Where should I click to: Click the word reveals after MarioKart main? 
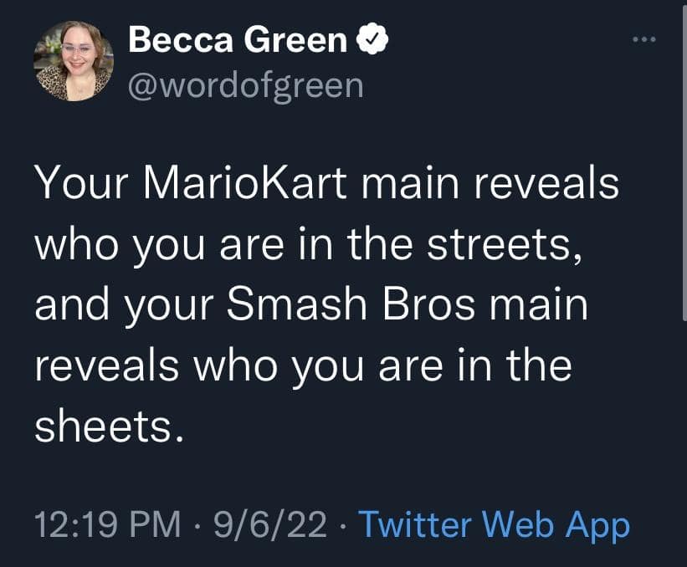point(540,184)
